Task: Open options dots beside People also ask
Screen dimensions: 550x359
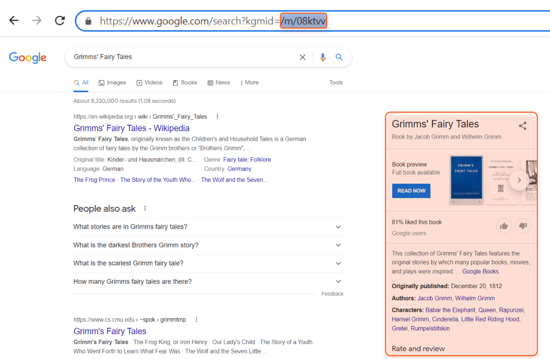Action: [x=145, y=208]
